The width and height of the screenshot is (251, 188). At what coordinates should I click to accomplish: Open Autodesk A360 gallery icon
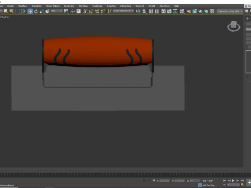pyautogui.click(x=212, y=11)
